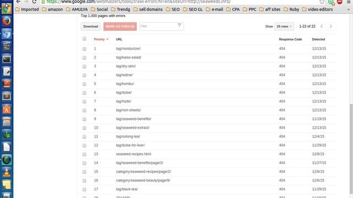353x198 pixels.
Task: Open the Imported bookmarks folder
Action: [27, 9]
